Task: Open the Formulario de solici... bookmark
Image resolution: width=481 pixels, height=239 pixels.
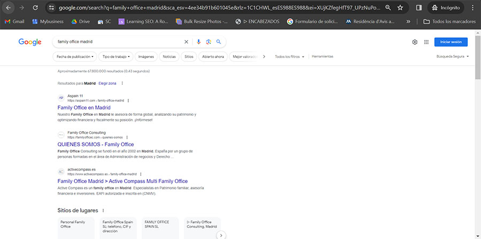Action: coord(312,22)
